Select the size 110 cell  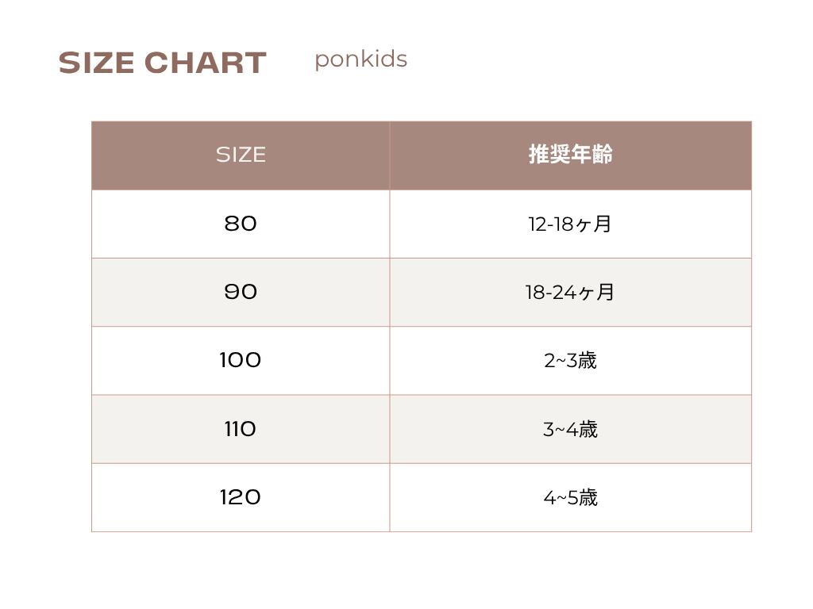tap(241, 429)
